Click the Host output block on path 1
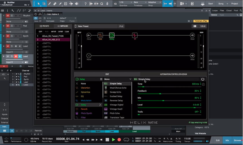Image resolution: width=243 pixels, height=145 pixels. click(192, 35)
